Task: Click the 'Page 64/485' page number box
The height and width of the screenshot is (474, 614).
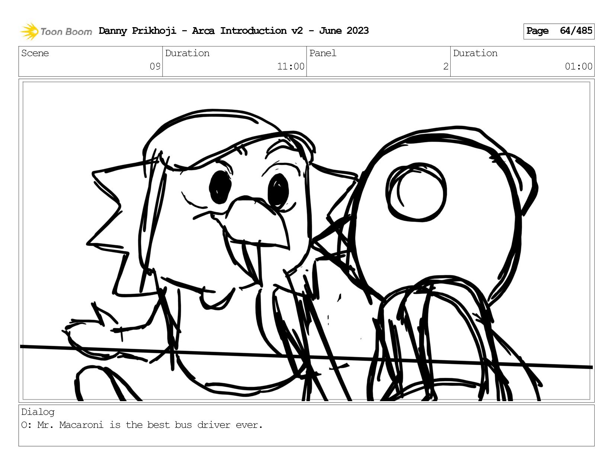Action: click(x=559, y=31)
